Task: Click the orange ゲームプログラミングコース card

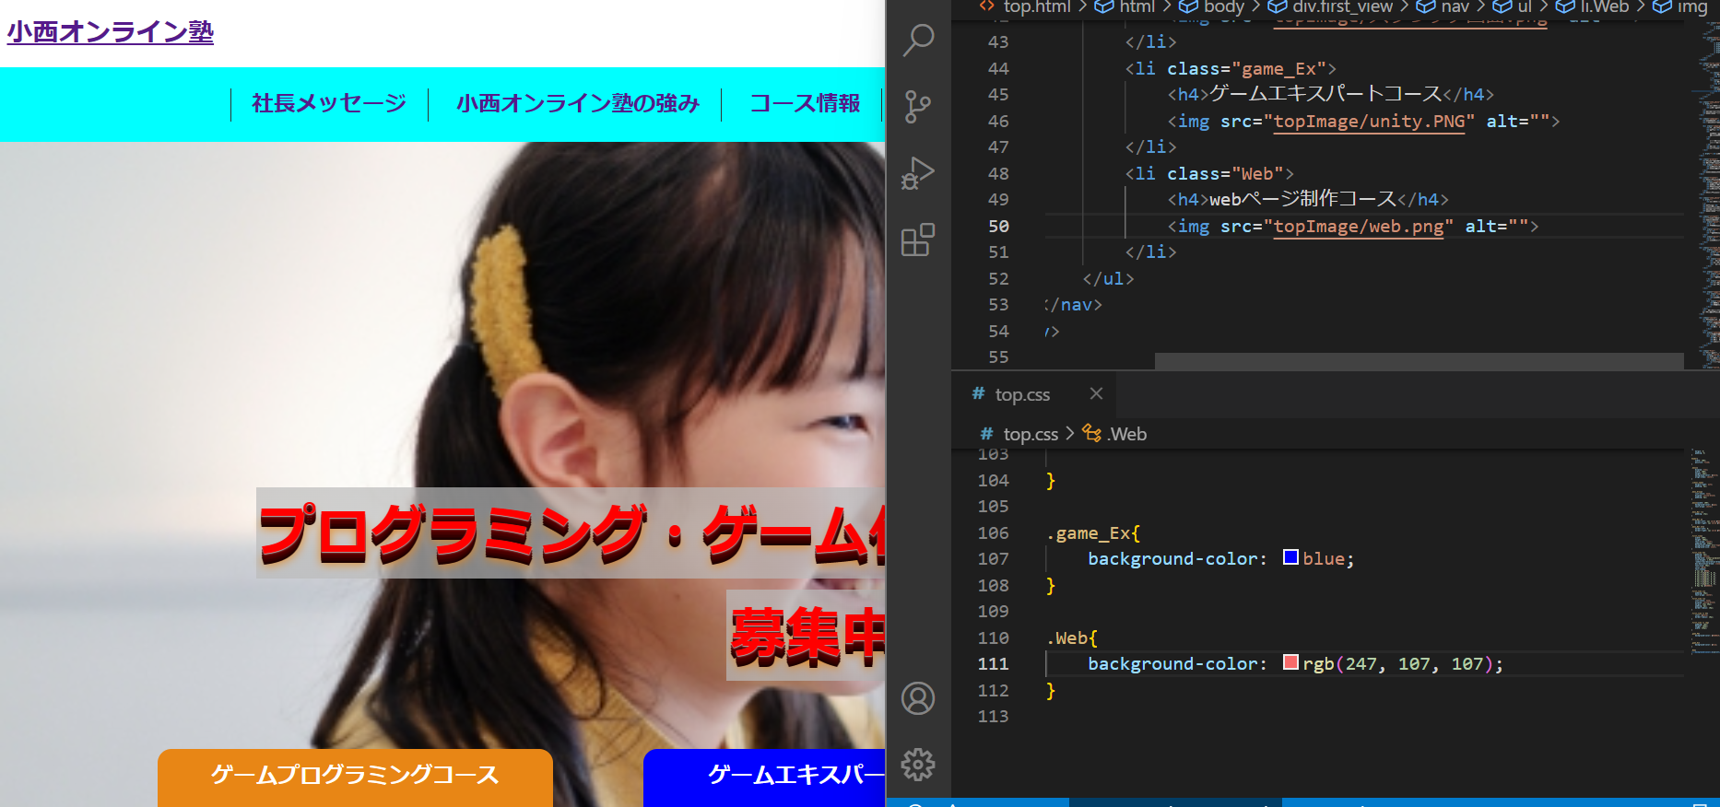Action: (x=355, y=778)
